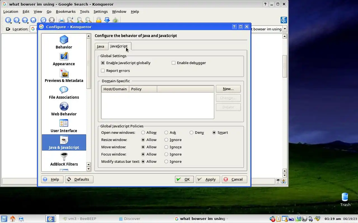Open the AdBlocK Filters section
Screen dimensions: 358x223
[64, 159]
